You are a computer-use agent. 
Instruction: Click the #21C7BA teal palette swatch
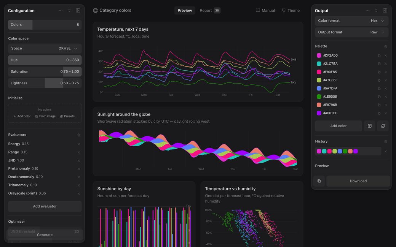(x=319, y=64)
